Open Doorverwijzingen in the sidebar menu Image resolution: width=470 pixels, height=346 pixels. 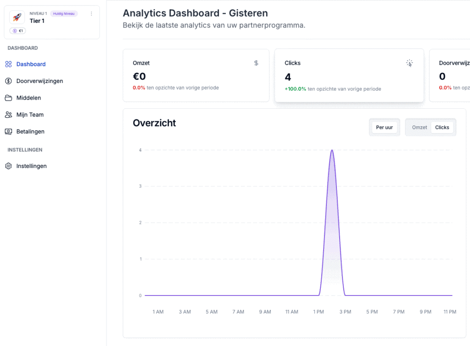point(39,81)
